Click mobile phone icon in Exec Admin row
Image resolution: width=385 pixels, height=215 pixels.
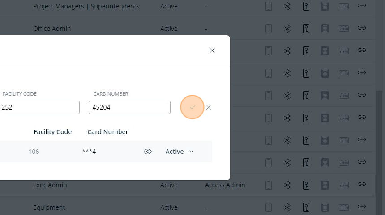(269, 185)
